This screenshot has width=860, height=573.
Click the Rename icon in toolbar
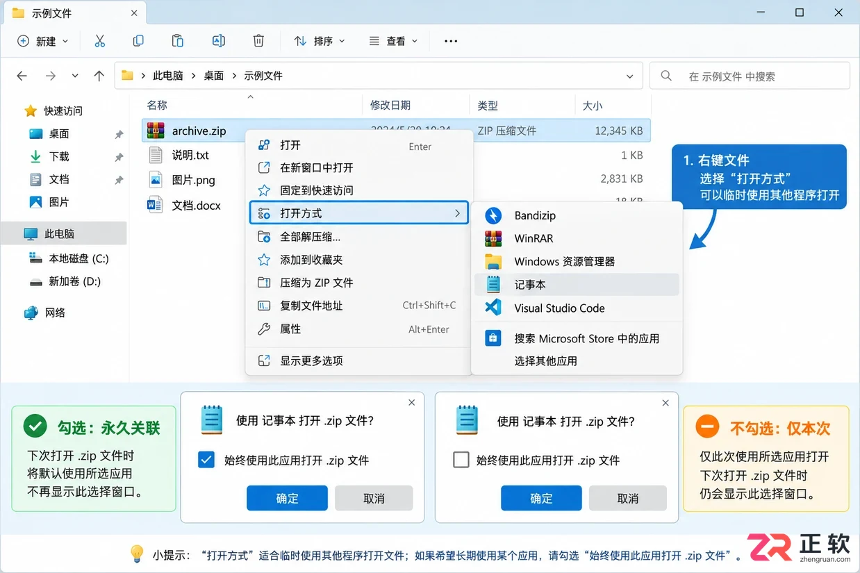[218, 41]
